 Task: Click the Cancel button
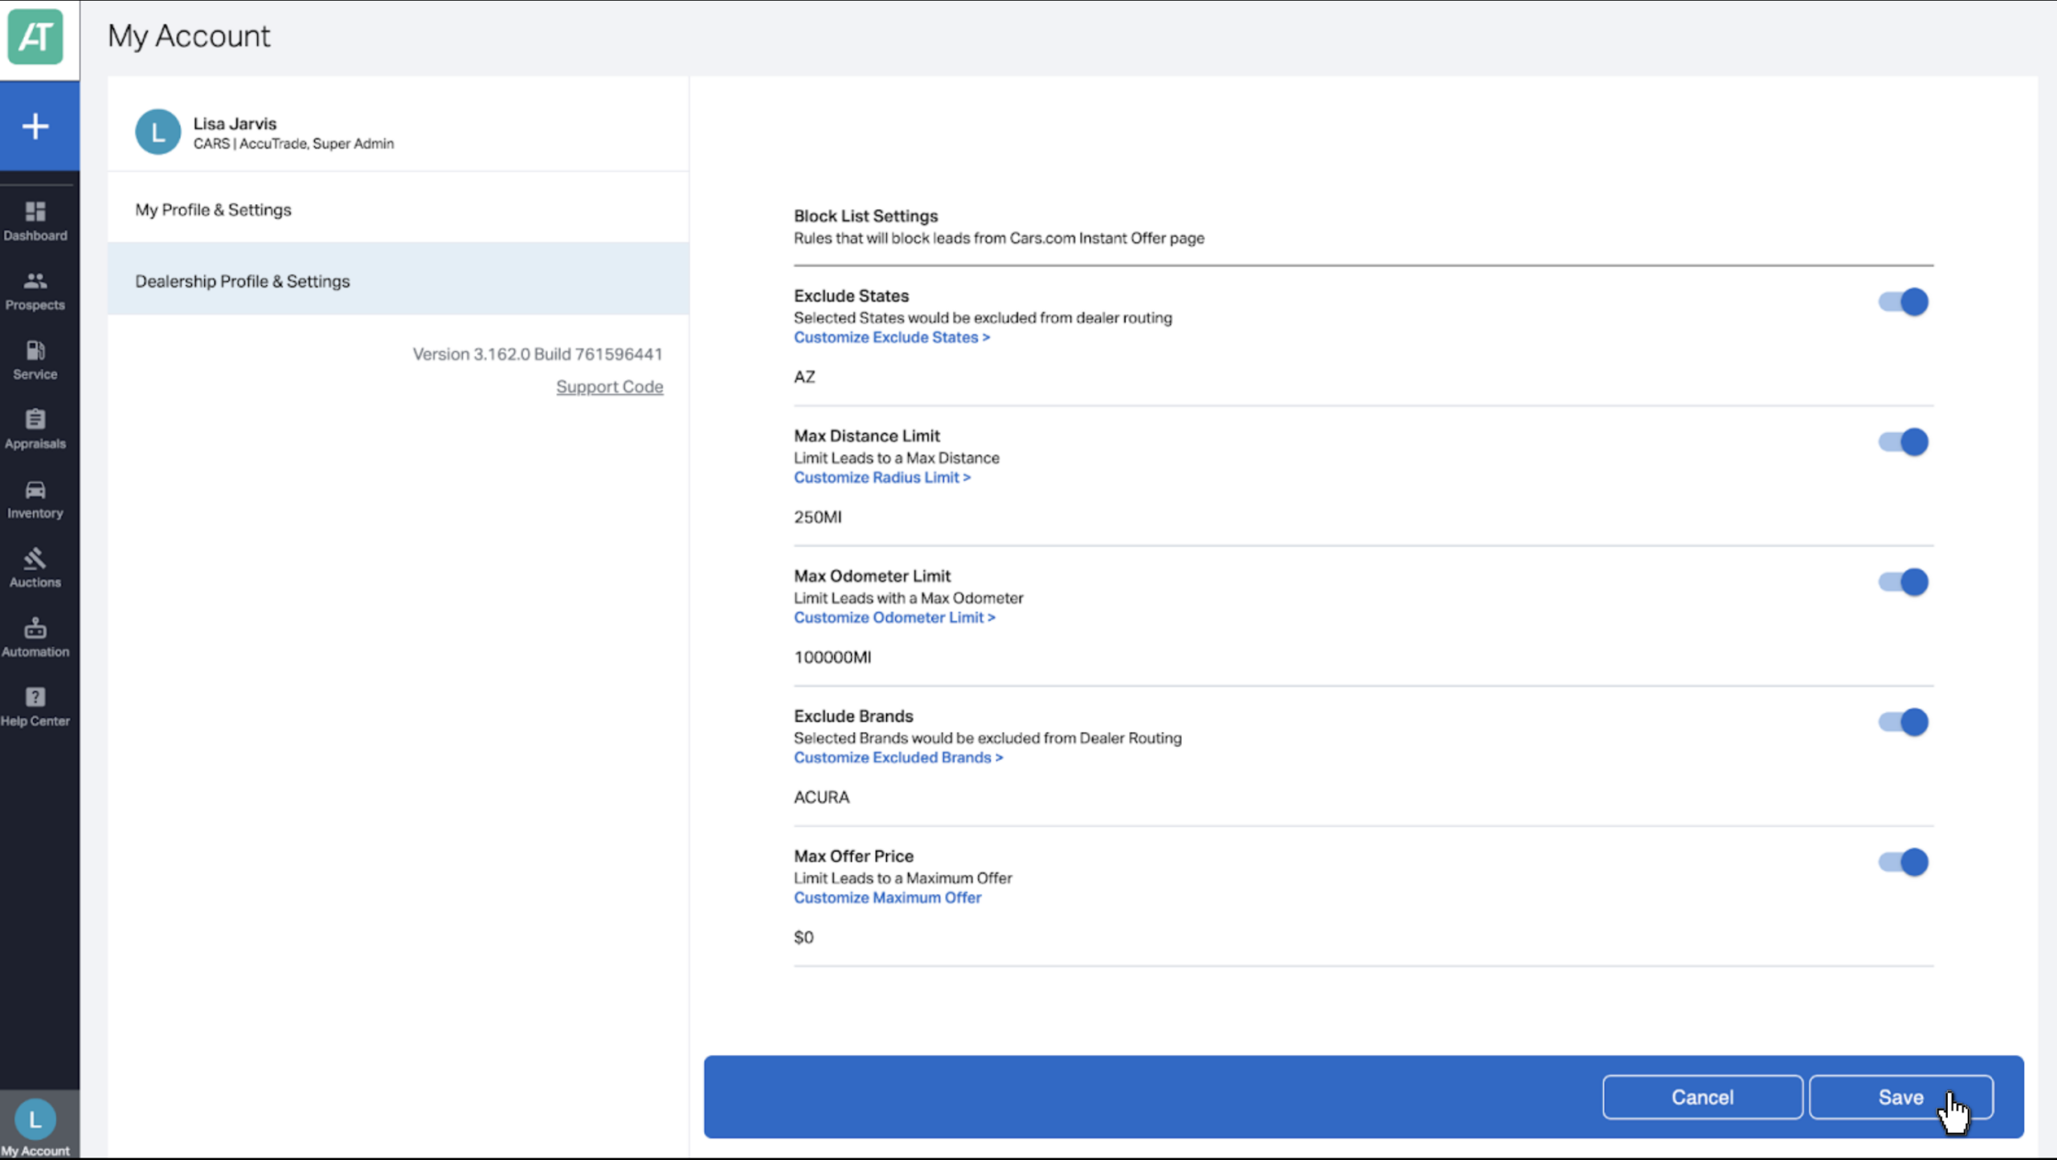(x=1703, y=1097)
